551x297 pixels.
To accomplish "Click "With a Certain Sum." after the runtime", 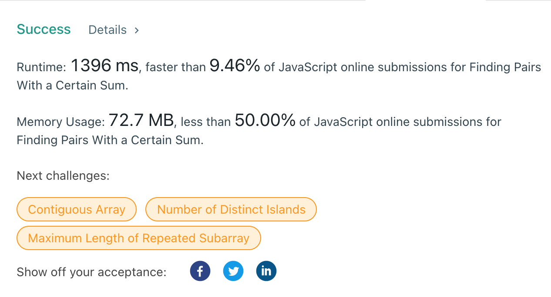I will click(x=73, y=86).
